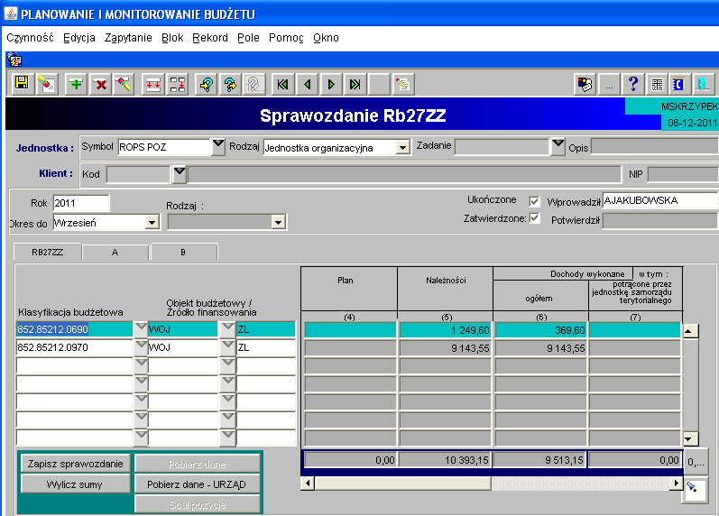Click the horizontal scrollbar right arrow
Screen dimensions: 719x516
676,483
